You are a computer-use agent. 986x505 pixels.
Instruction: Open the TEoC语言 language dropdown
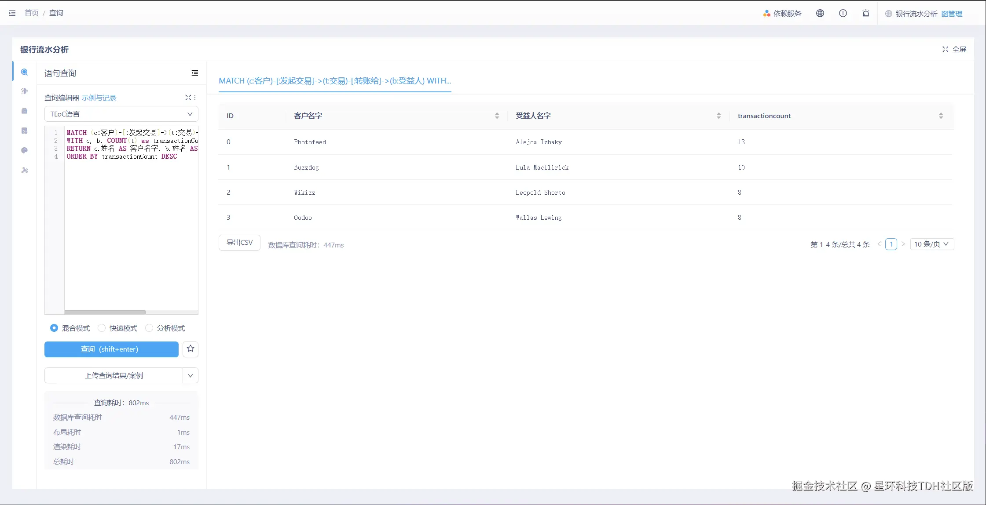click(x=121, y=114)
